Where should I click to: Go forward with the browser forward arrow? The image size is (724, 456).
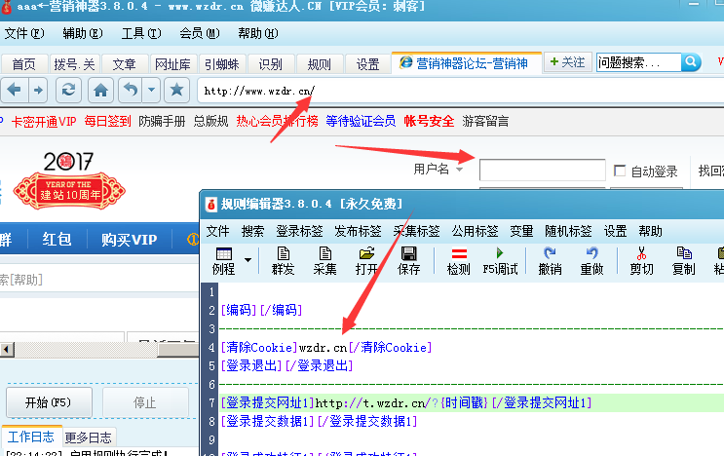point(38,90)
